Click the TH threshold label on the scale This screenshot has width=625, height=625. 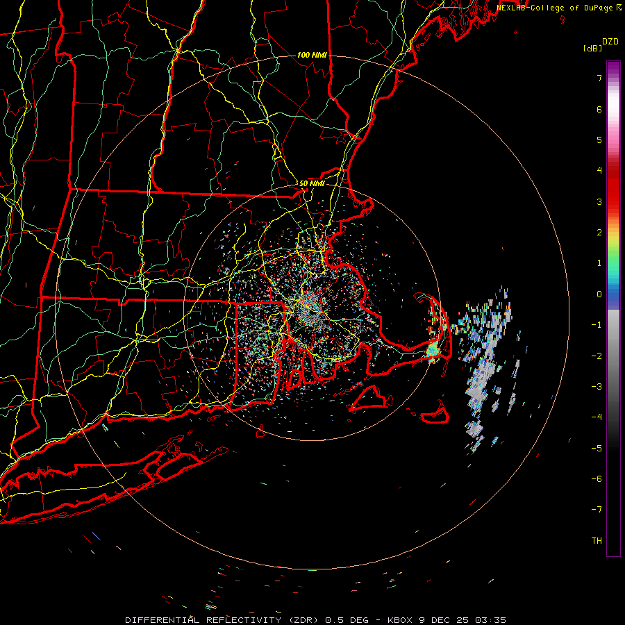tap(597, 541)
